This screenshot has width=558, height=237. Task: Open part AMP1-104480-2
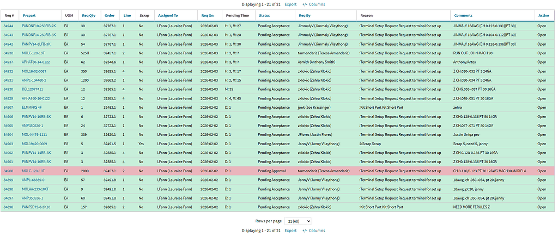click(x=34, y=80)
